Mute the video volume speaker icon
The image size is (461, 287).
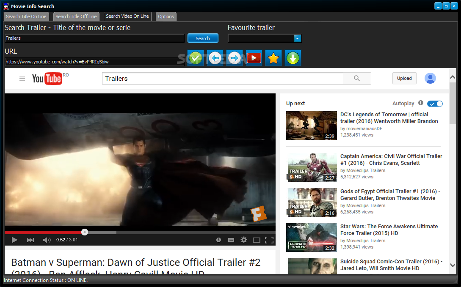47,240
